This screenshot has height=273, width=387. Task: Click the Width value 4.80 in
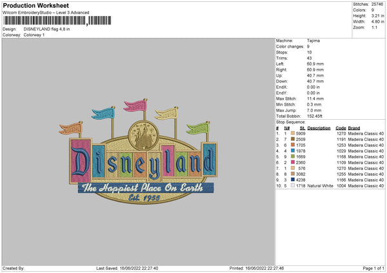tap(377, 22)
